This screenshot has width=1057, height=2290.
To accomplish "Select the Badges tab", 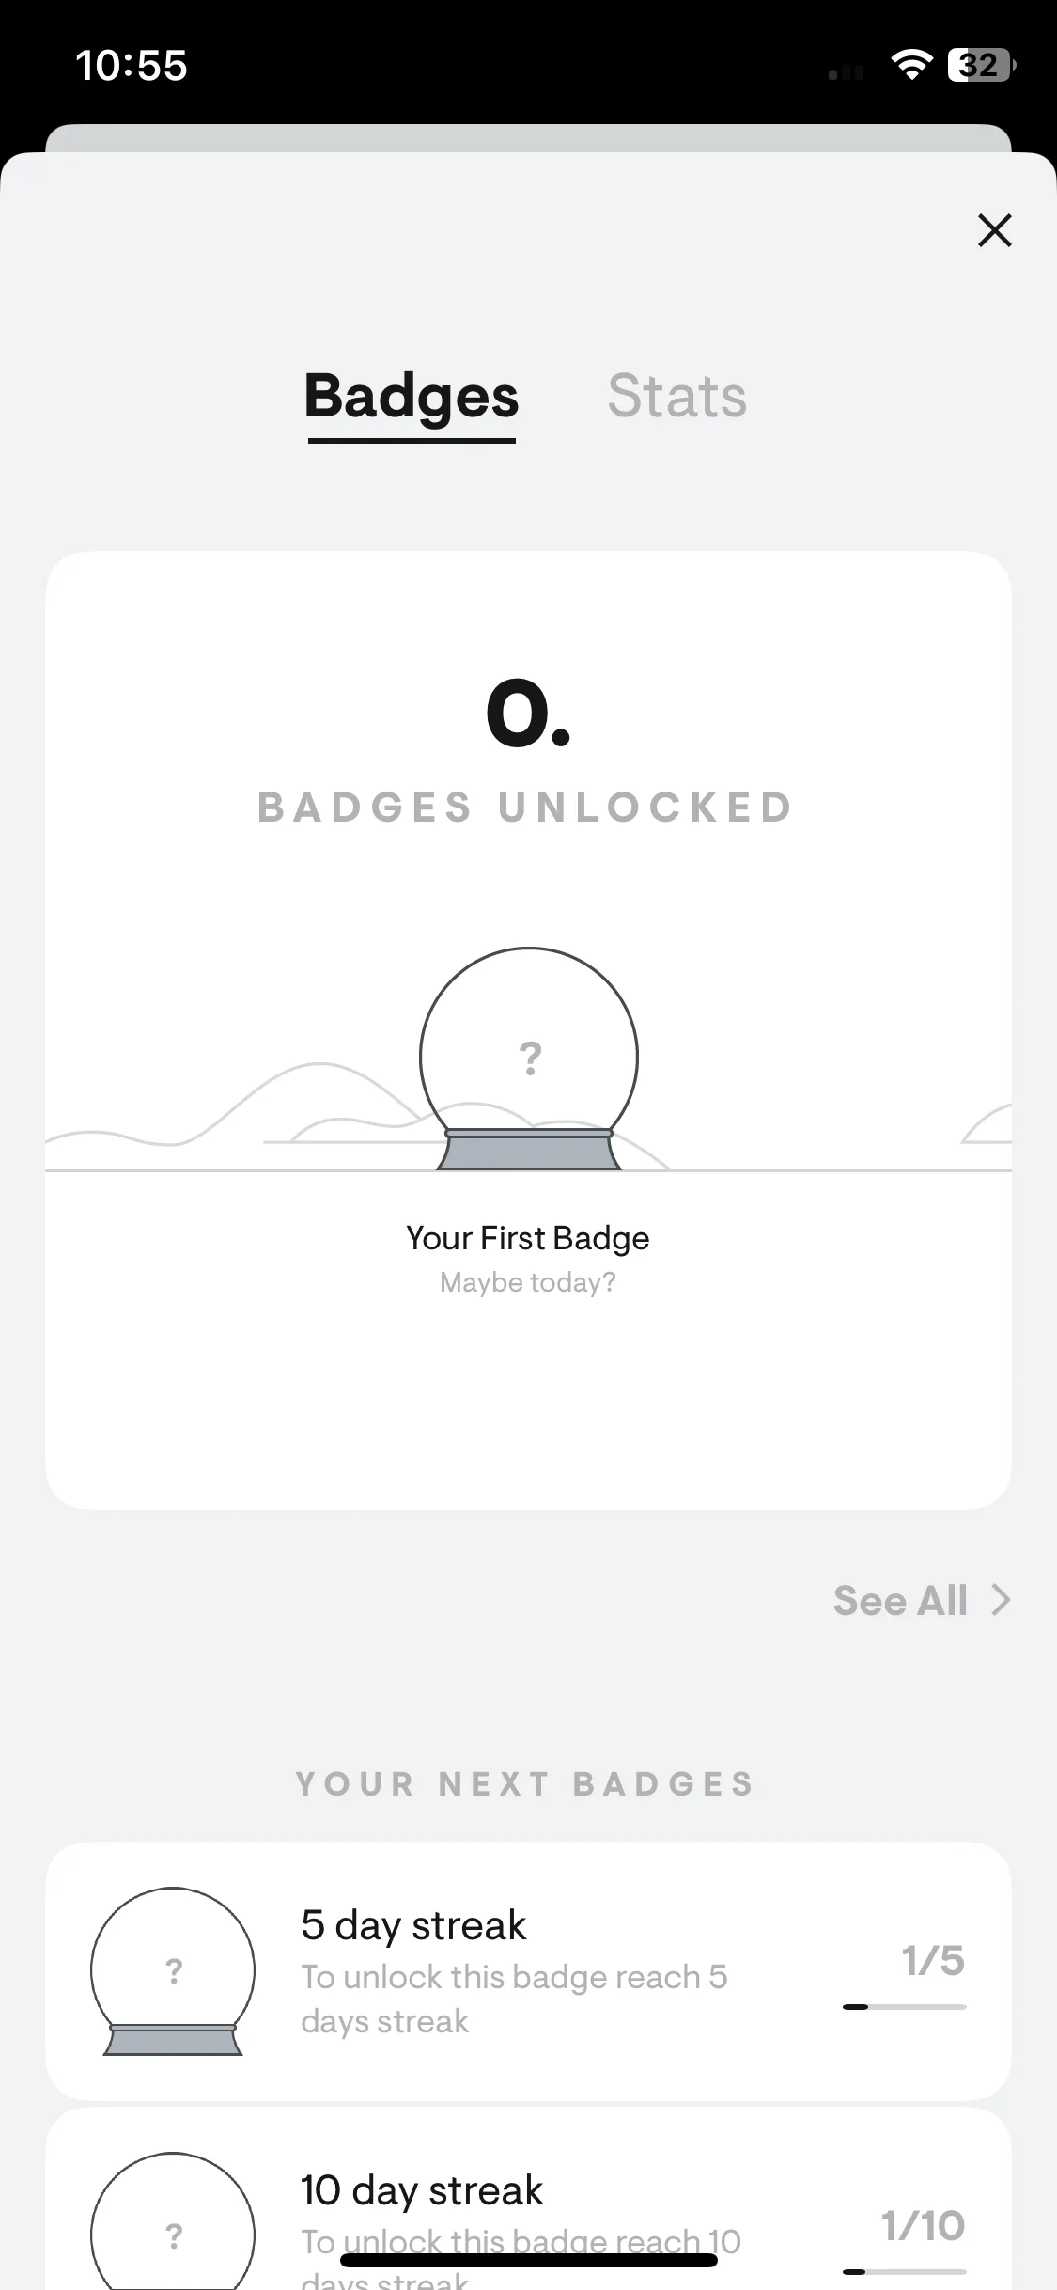I will coord(412,397).
